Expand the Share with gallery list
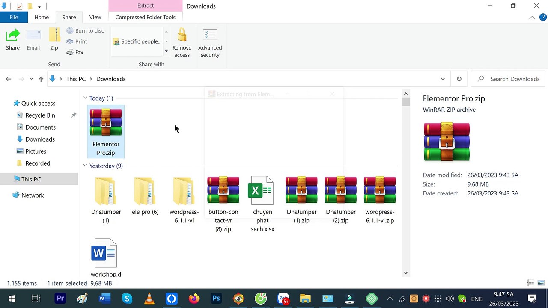 166,51
